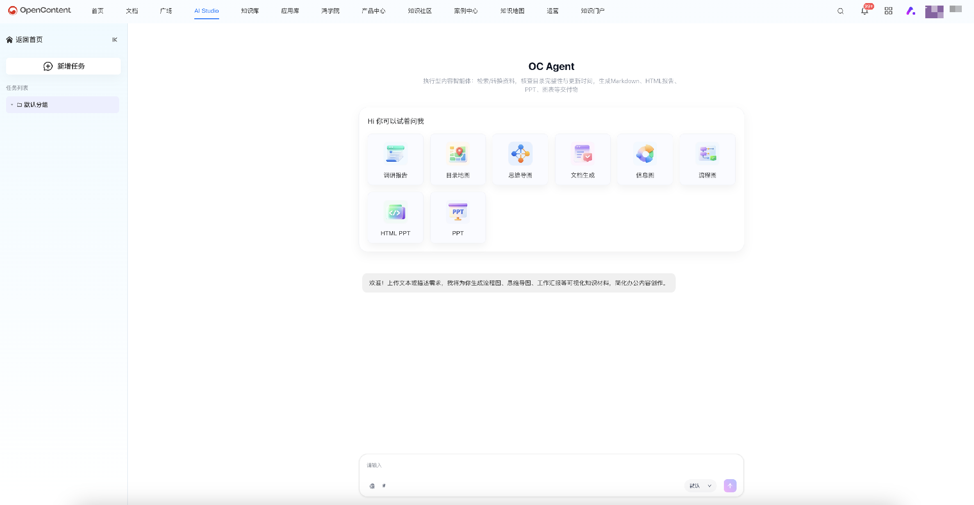The image size is (974, 505).
Task: Click the 新增任务 new task button
Action: 63,66
